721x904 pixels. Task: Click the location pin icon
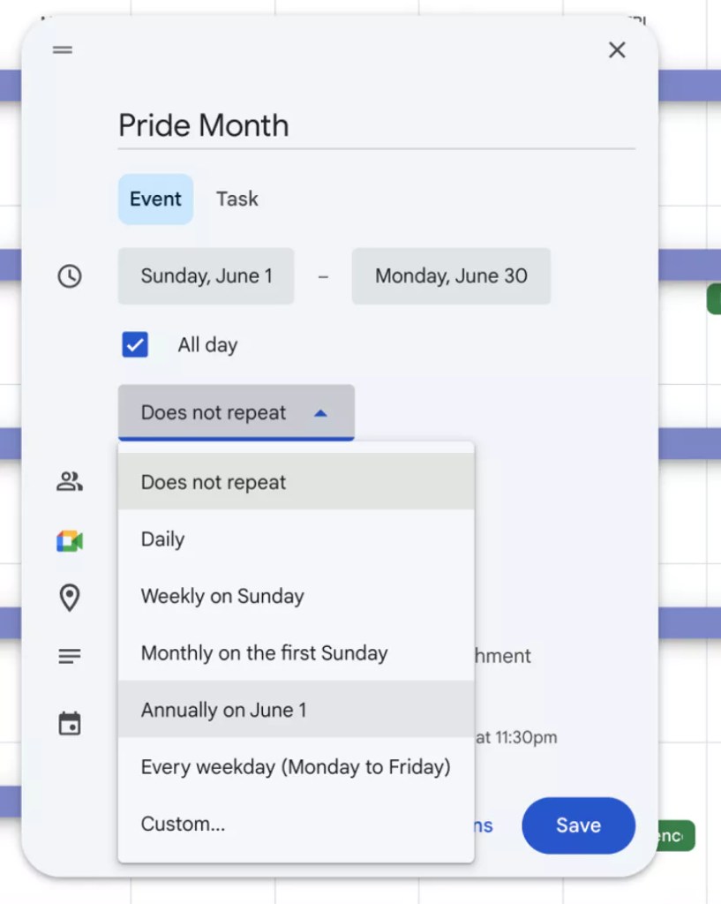[70, 598]
